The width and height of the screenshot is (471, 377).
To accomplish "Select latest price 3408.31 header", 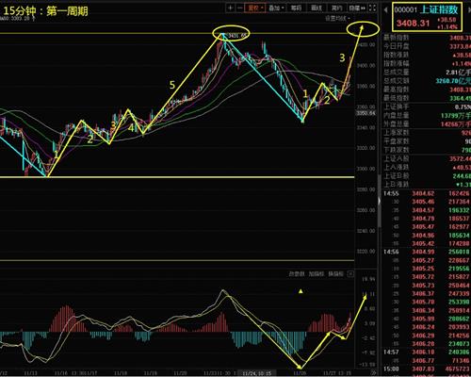I will click(x=413, y=23).
